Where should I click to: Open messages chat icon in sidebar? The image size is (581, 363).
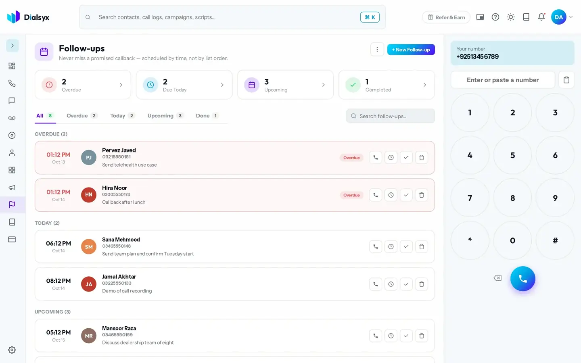12,101
